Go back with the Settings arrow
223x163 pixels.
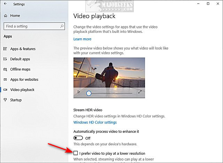tap(6, 4)
